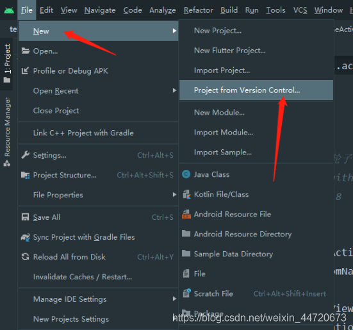Click the Java Class blue C icon
Screen dimensions: 353x330
(186, 174)
